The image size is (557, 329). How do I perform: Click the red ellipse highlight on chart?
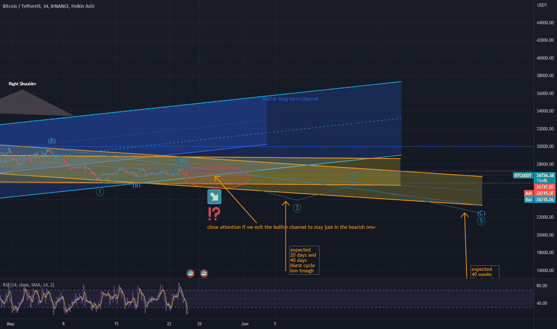coord(216,177)
